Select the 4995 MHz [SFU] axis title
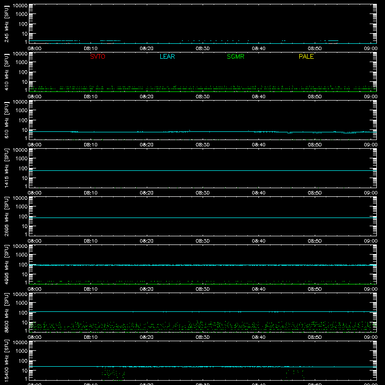Viewport: 385px width, 385px height. tap(6, 265)
